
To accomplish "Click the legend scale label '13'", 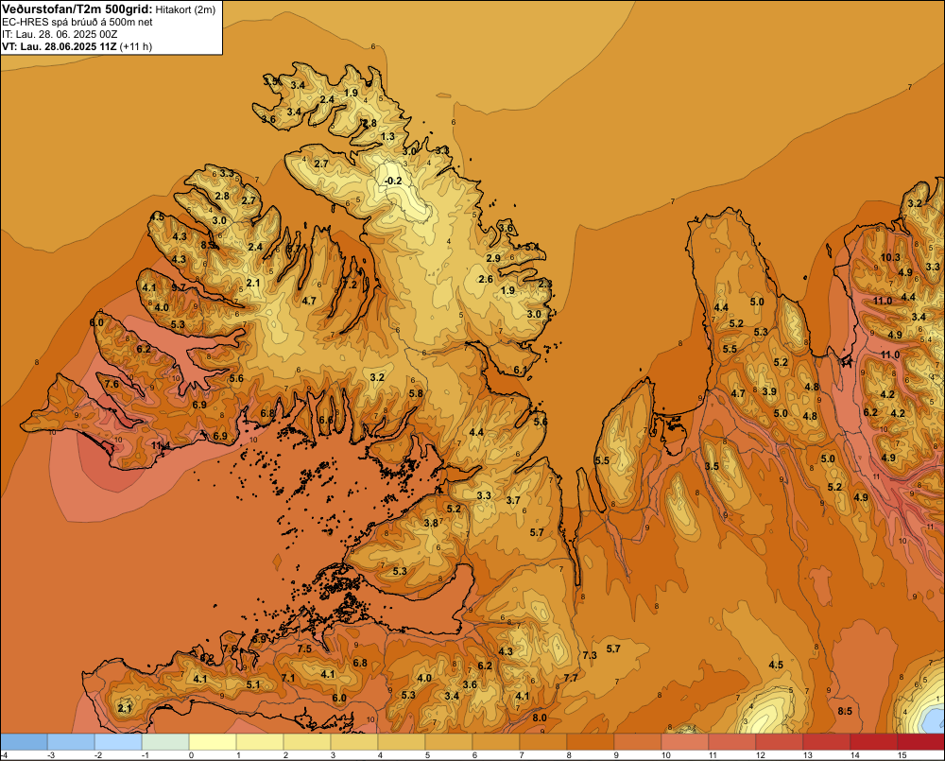I will [x=807, y=755].
